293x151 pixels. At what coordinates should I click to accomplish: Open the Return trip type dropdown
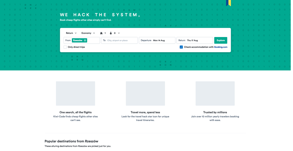point(71,33)
